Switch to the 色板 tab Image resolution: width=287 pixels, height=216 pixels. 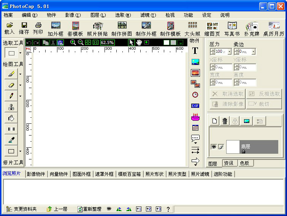(244, 163)
